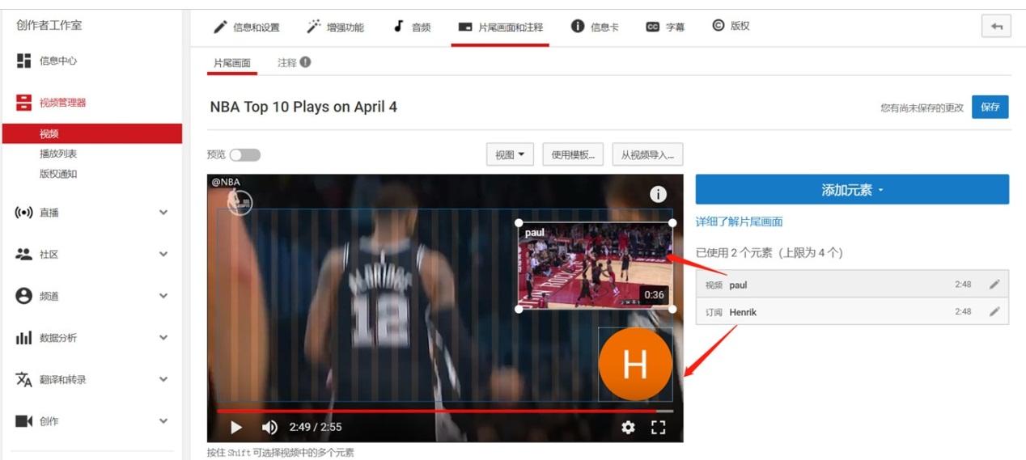Click the 从视频导入 button
1026x460 pixels.
coord(648,154)
